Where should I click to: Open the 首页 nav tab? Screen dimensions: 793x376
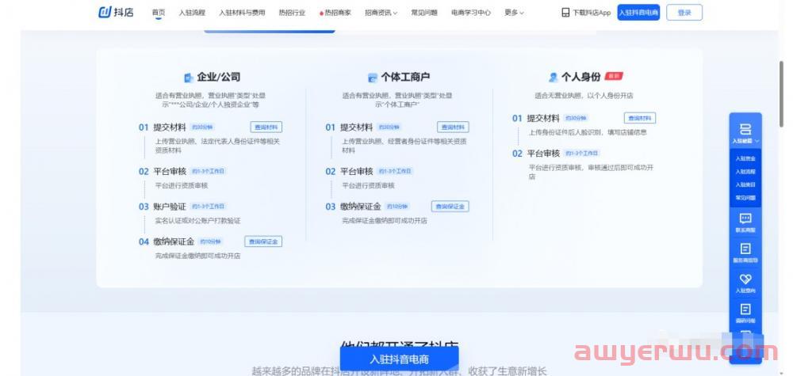(x=159, y=13)
